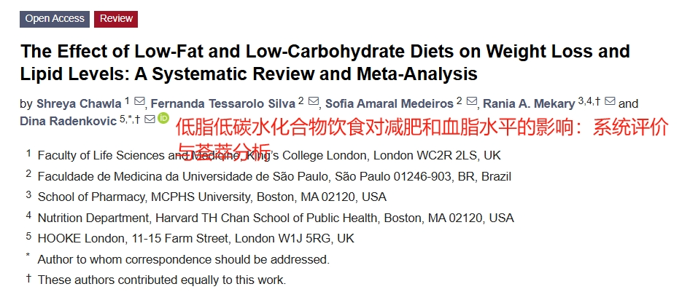The image size is (690, 300).
Task: Click Harvard TH Chan School affiliation
Action: pos(276,218)
